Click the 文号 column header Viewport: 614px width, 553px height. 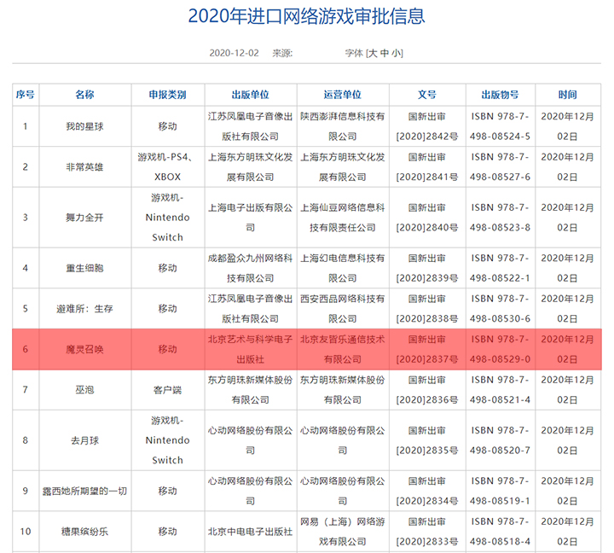pyautogui.click(x=426, y=95)
